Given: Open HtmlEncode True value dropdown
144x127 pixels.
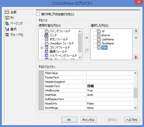Looking at the screenshot, I should [110, 90].
